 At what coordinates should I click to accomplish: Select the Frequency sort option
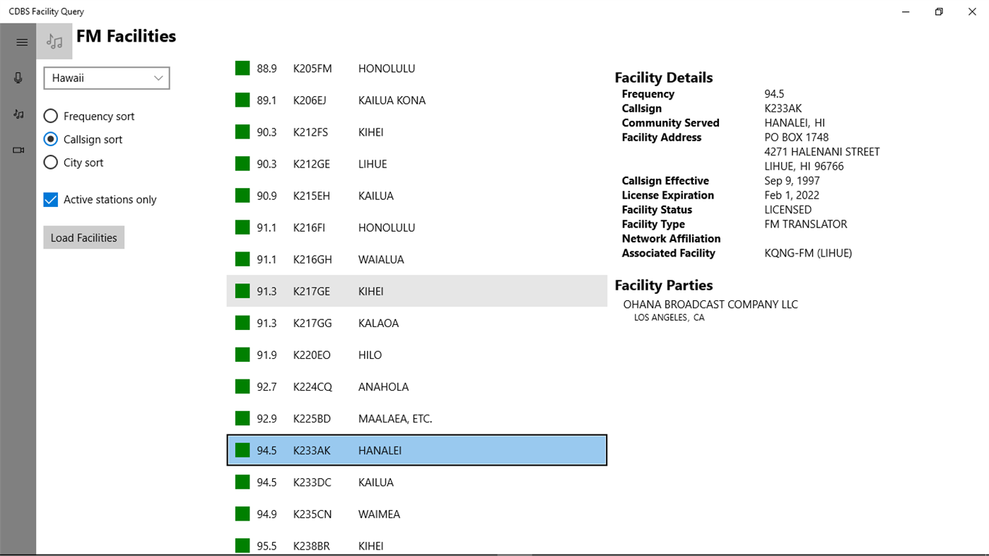point(50,115)
